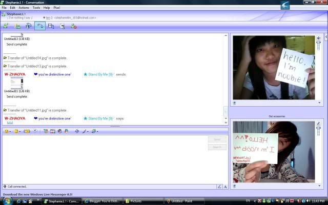Switch to text typing mode icon
This screenshot has width=328, height=205.
click(x=225, y=187)
